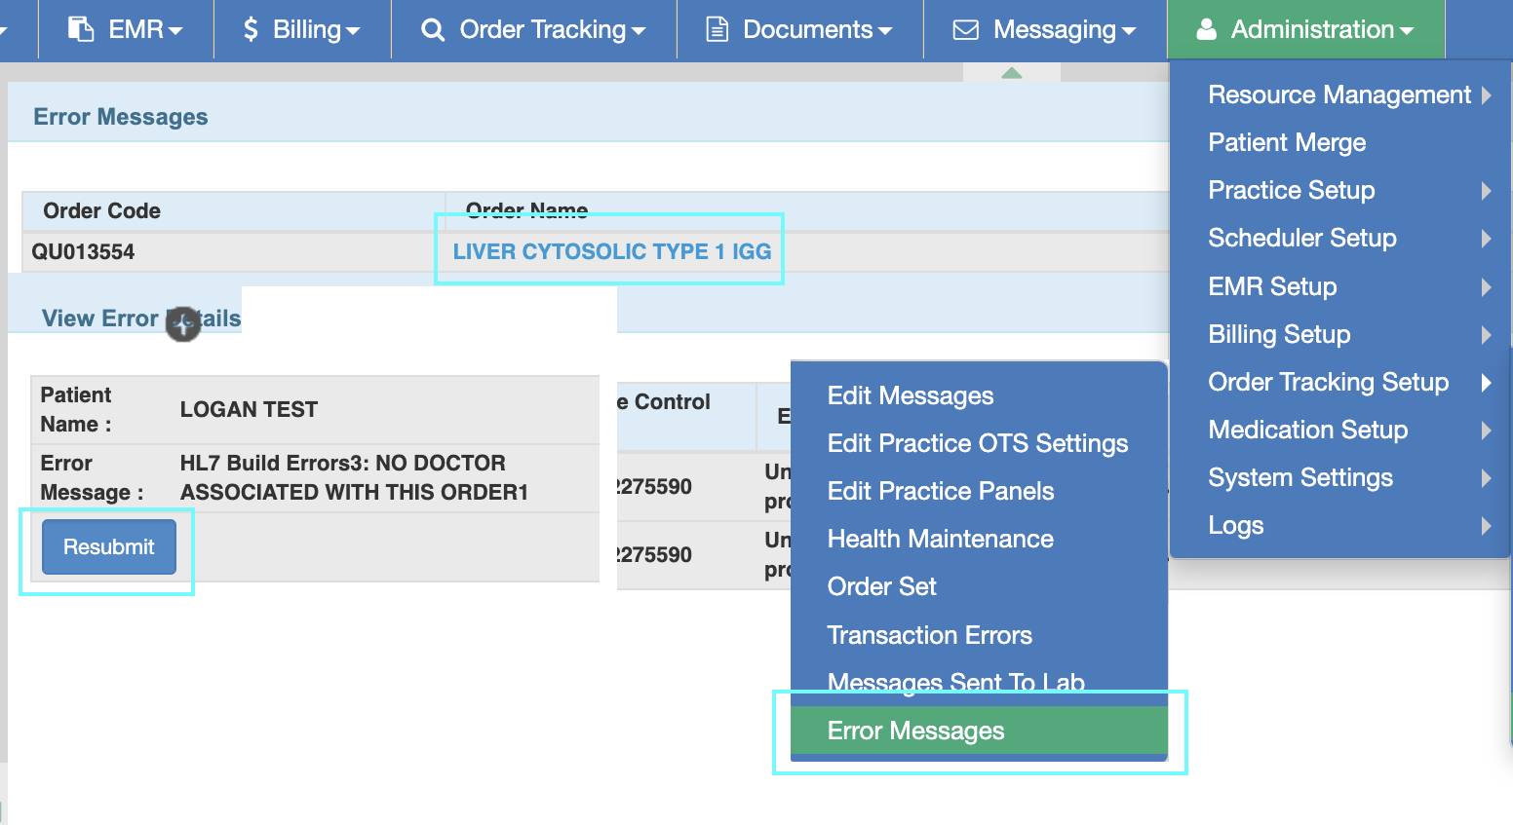Click the Order Tracking magnifier icon
This screenshot has width=1513, height=825.
click(x=432, y=29)
